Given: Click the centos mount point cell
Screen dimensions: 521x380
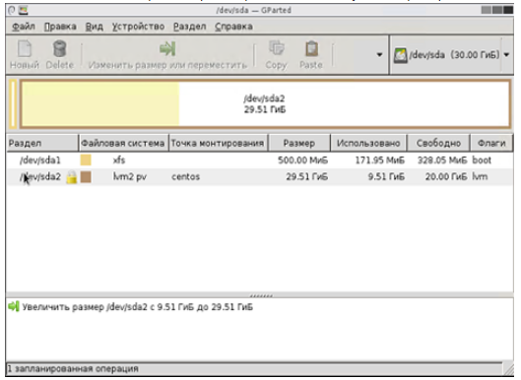Looking at the screenshot, I should [x=186, y=177].
